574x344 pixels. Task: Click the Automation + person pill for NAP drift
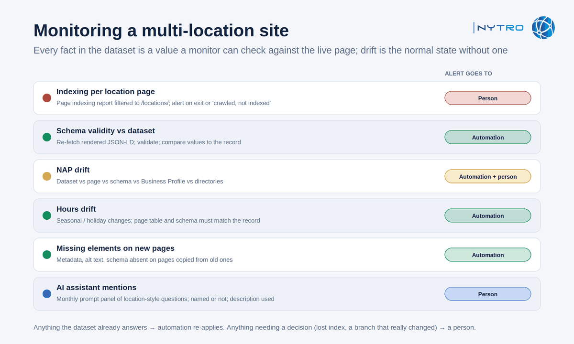(488, 176)
